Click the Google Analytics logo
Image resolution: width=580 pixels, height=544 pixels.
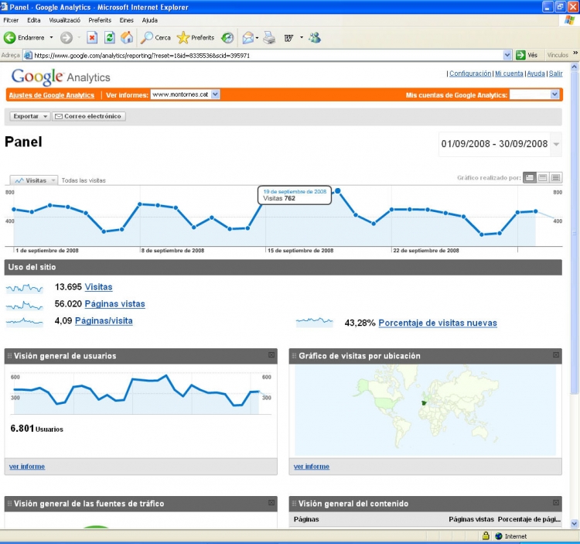(x=60, y=77)
